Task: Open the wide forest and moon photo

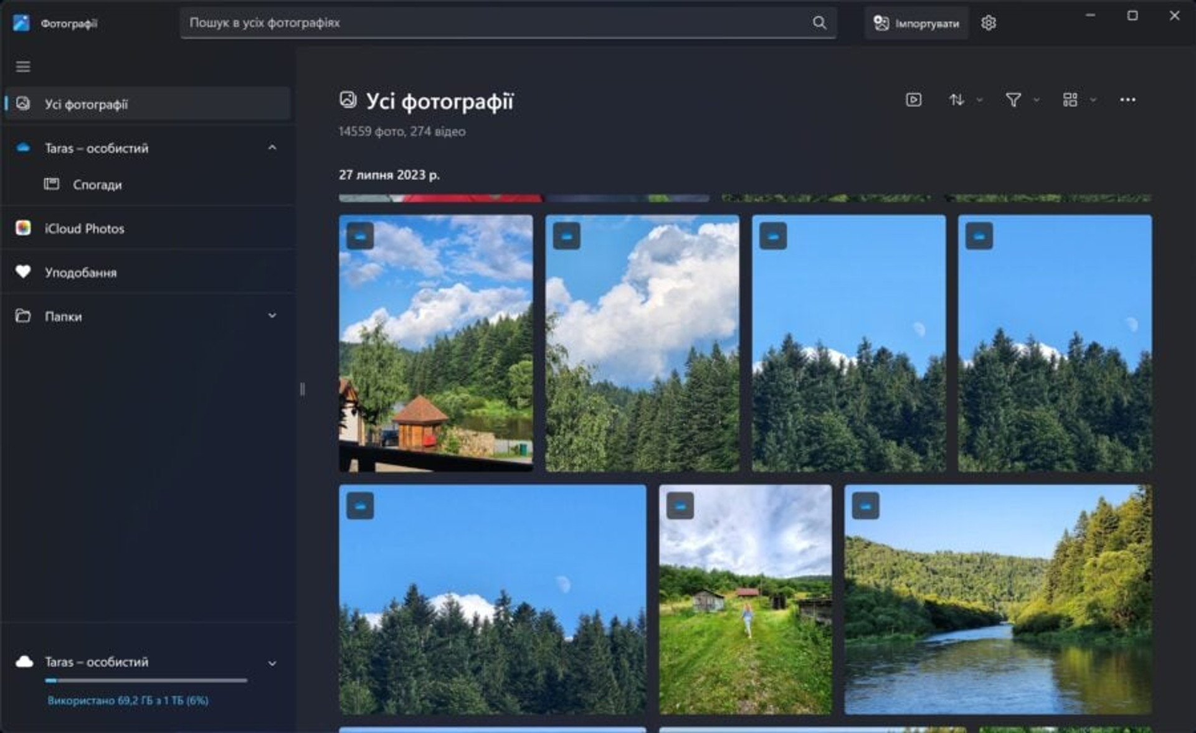Action: (x=493, y=600)
